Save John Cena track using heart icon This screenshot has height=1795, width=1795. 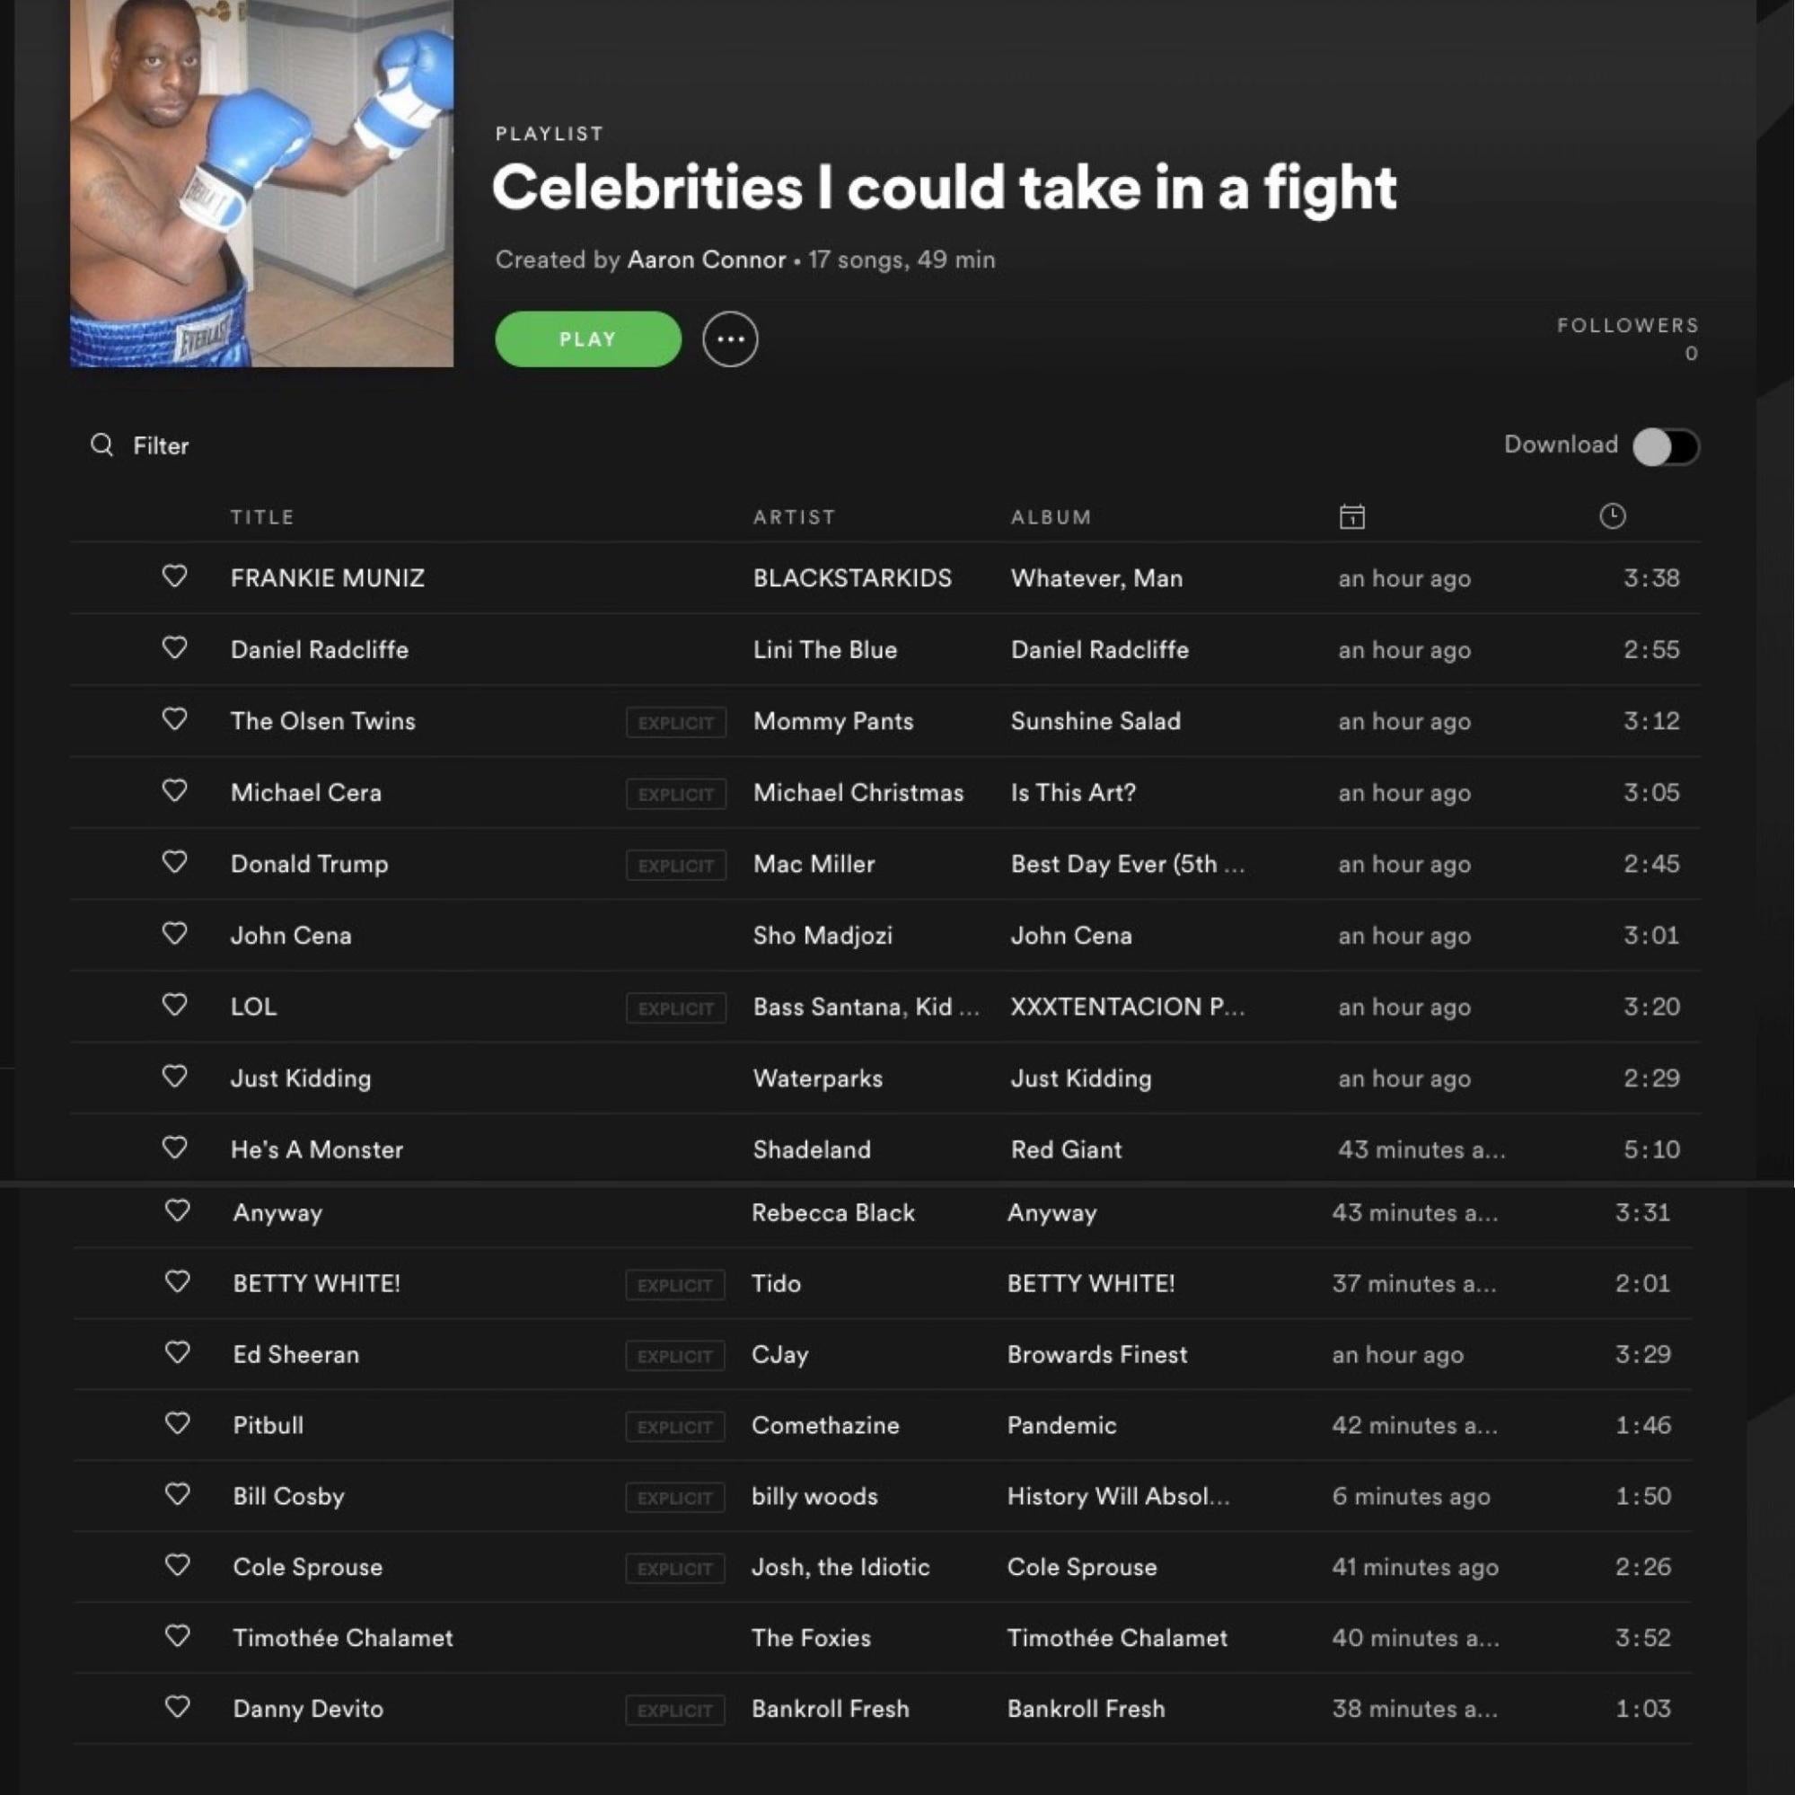coord(175,934)
